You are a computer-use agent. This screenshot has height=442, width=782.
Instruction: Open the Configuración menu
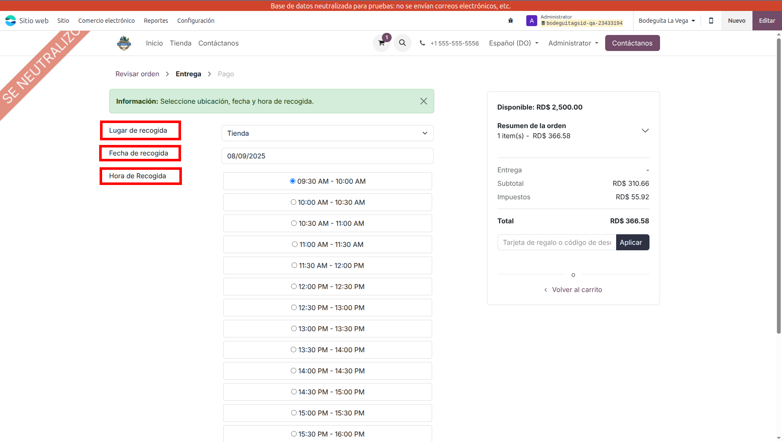tap(195, 21)
